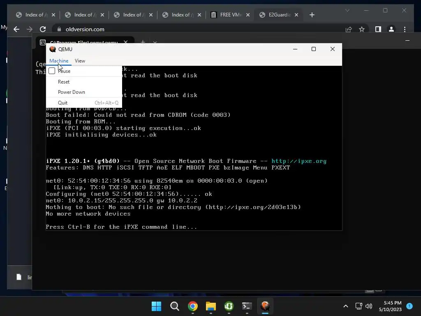Open File Explorer from taskbar
The image size is (421, 316).
pos(211,306)
